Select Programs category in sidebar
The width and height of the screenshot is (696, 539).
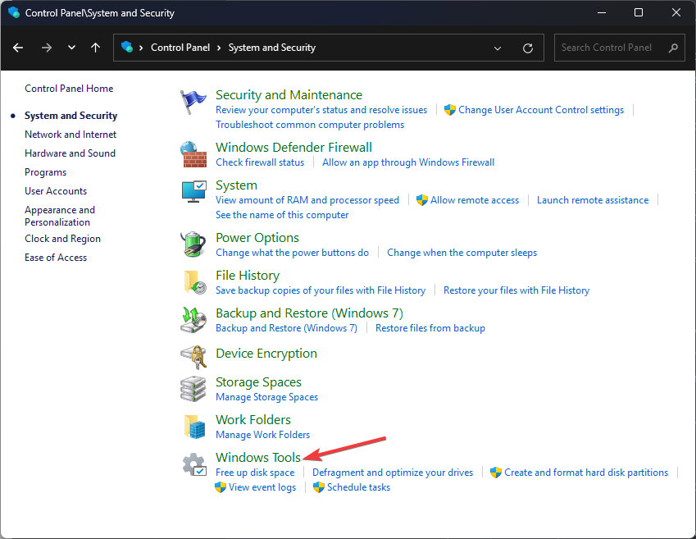coord(45,172)
